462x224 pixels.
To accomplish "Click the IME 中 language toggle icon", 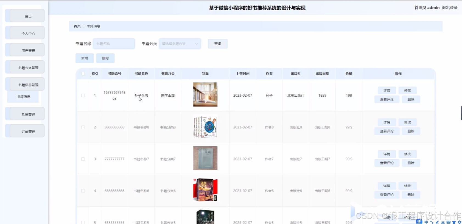I will (x=426, y=222).
